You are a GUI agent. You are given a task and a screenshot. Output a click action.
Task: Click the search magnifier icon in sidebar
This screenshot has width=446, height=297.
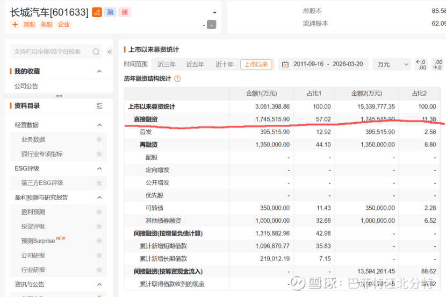coord(96,52)
